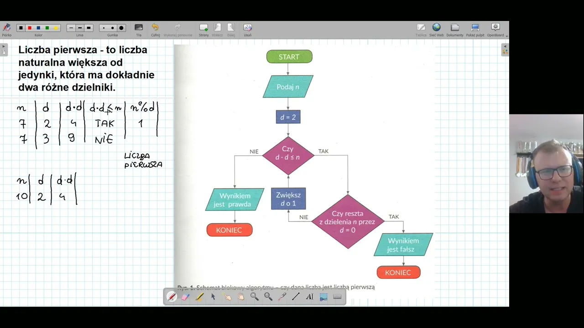
Task: Expand the left side panel
Action: click(x=4, y=49)
